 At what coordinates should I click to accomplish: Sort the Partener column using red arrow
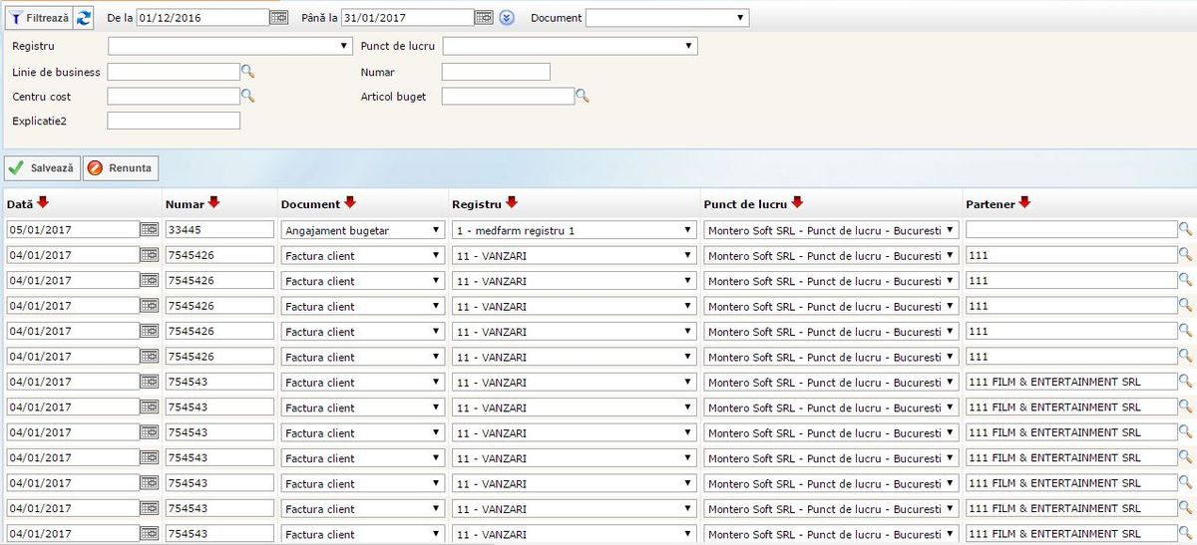pos(1024,203)
